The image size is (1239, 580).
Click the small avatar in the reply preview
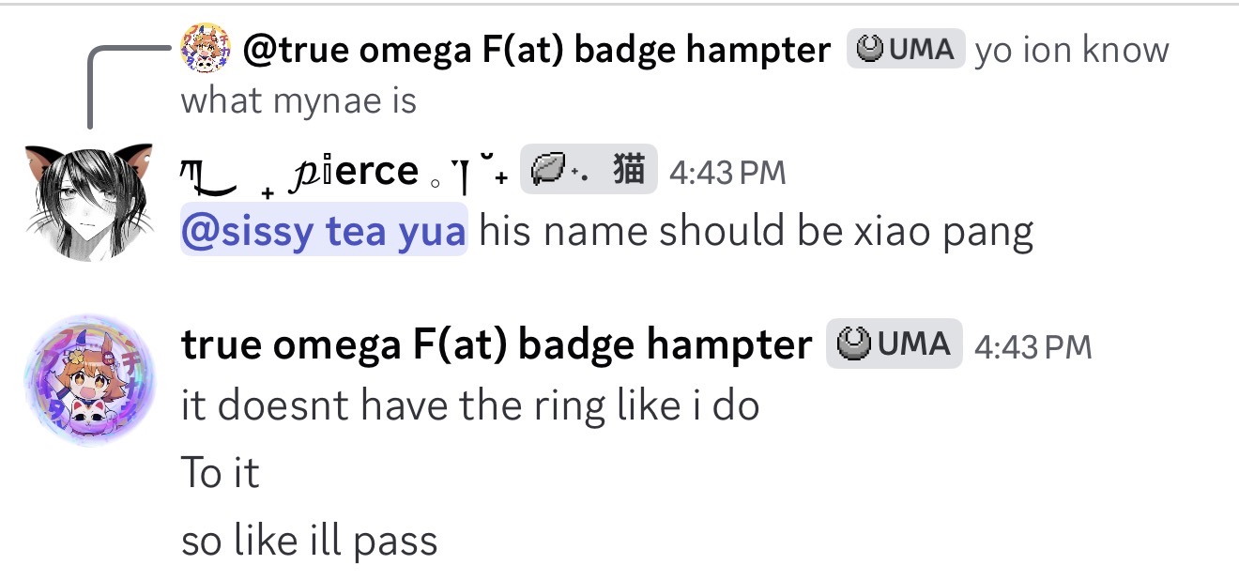click(206, 49)
